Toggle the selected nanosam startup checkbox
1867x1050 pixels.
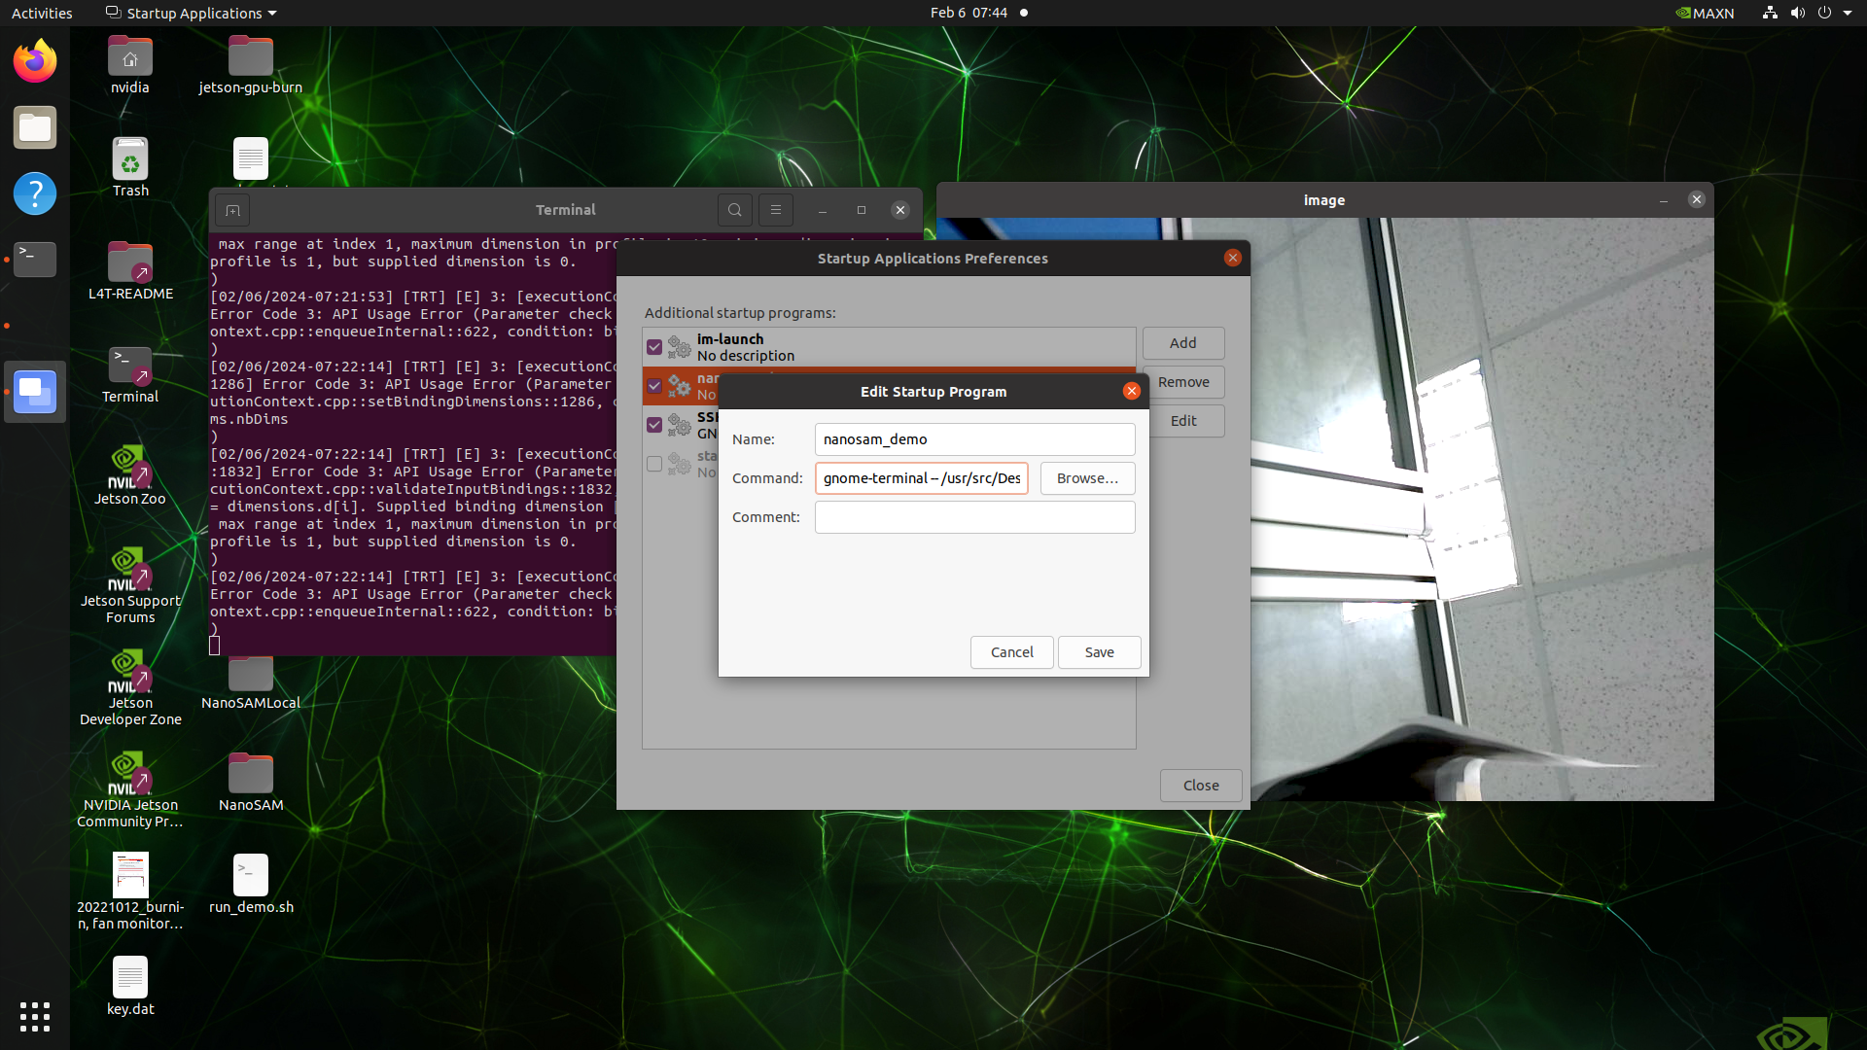(x=654, y=386)
